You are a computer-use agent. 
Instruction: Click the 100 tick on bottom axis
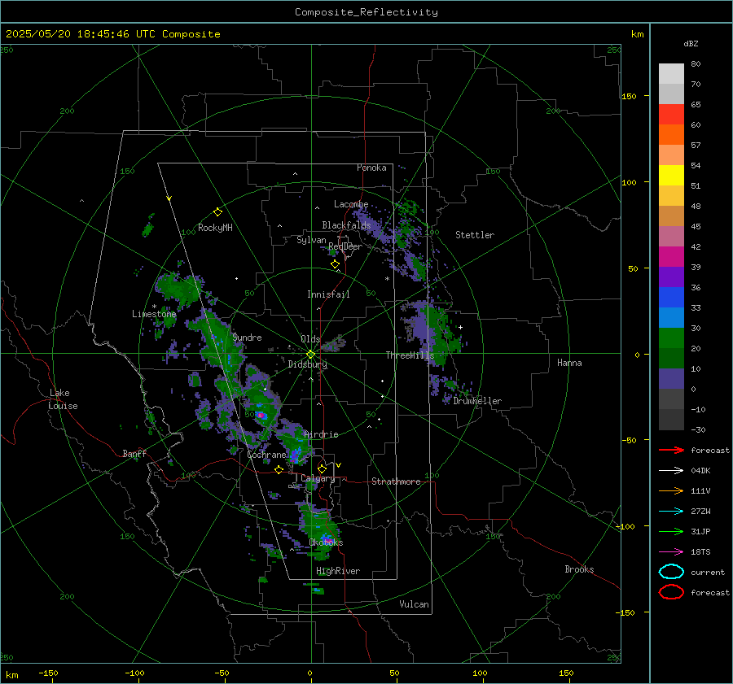click(x=480, y=673)
